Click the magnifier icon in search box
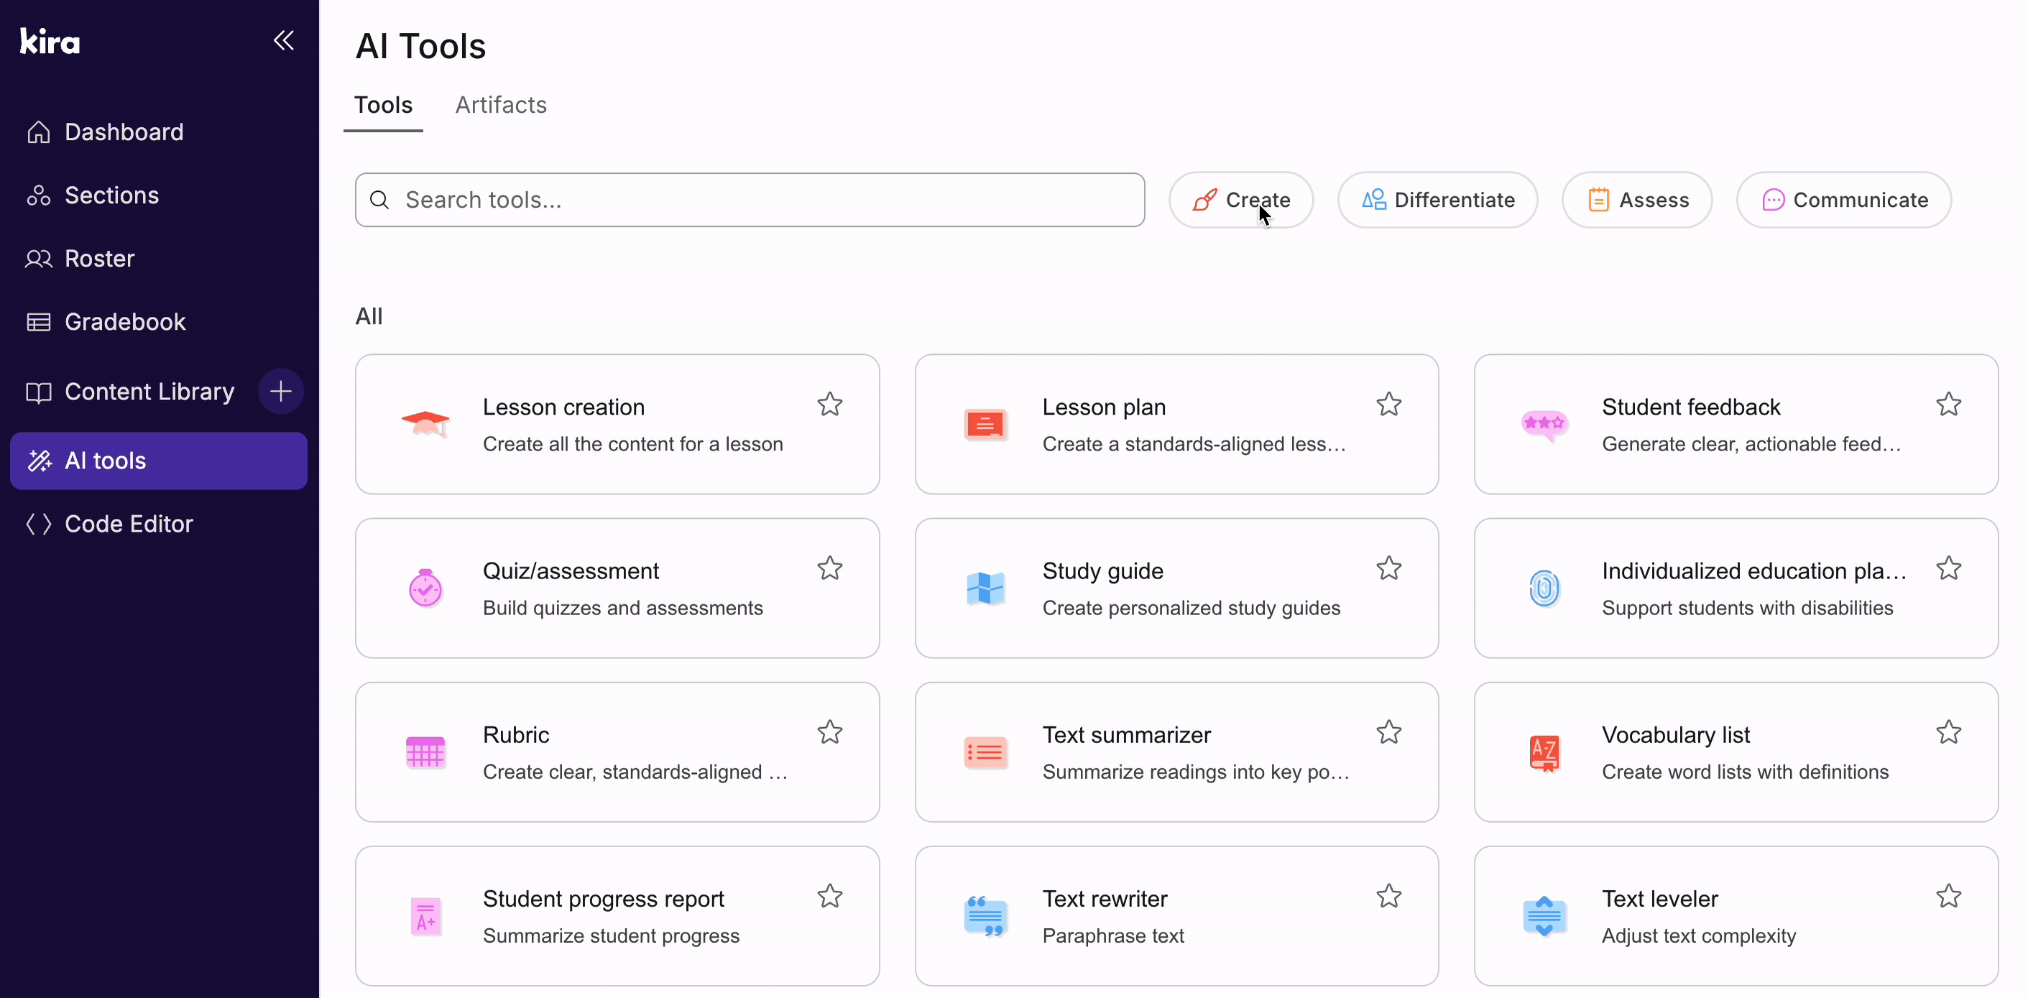The width and height of the screenshot is (2028, 998). click(379, 200)
